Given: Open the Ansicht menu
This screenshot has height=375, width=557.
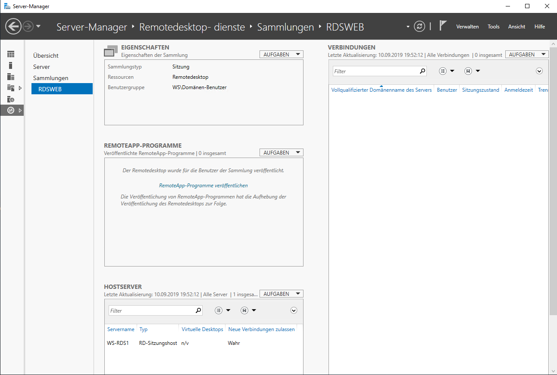Looking at the screenshot, I should coord(516,27).
